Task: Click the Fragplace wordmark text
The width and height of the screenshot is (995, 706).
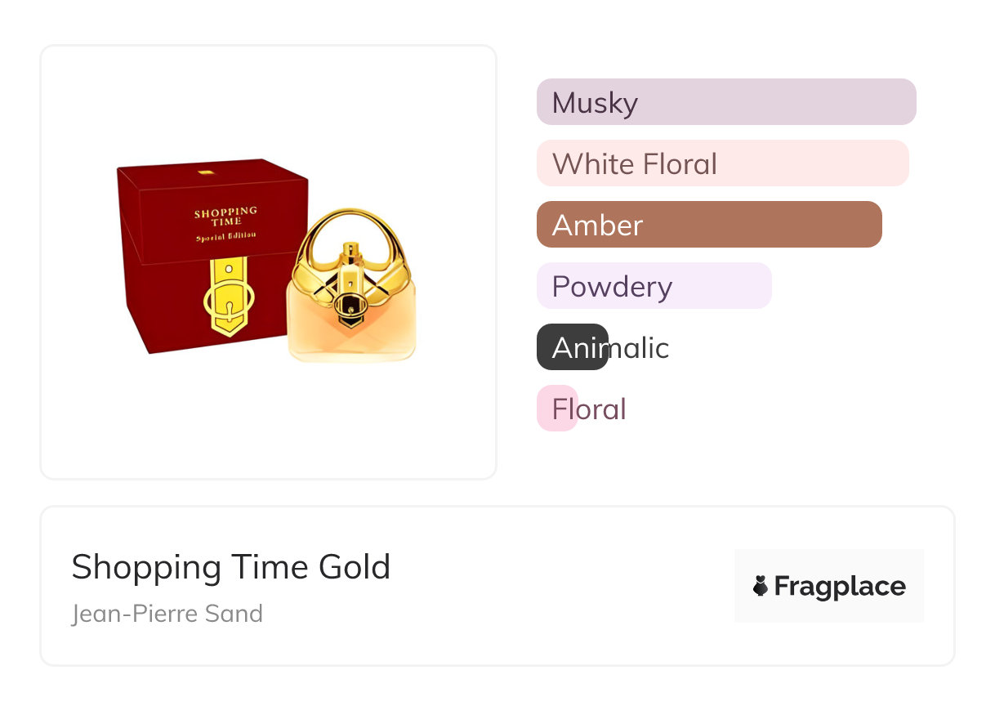Action: point(839,586)
